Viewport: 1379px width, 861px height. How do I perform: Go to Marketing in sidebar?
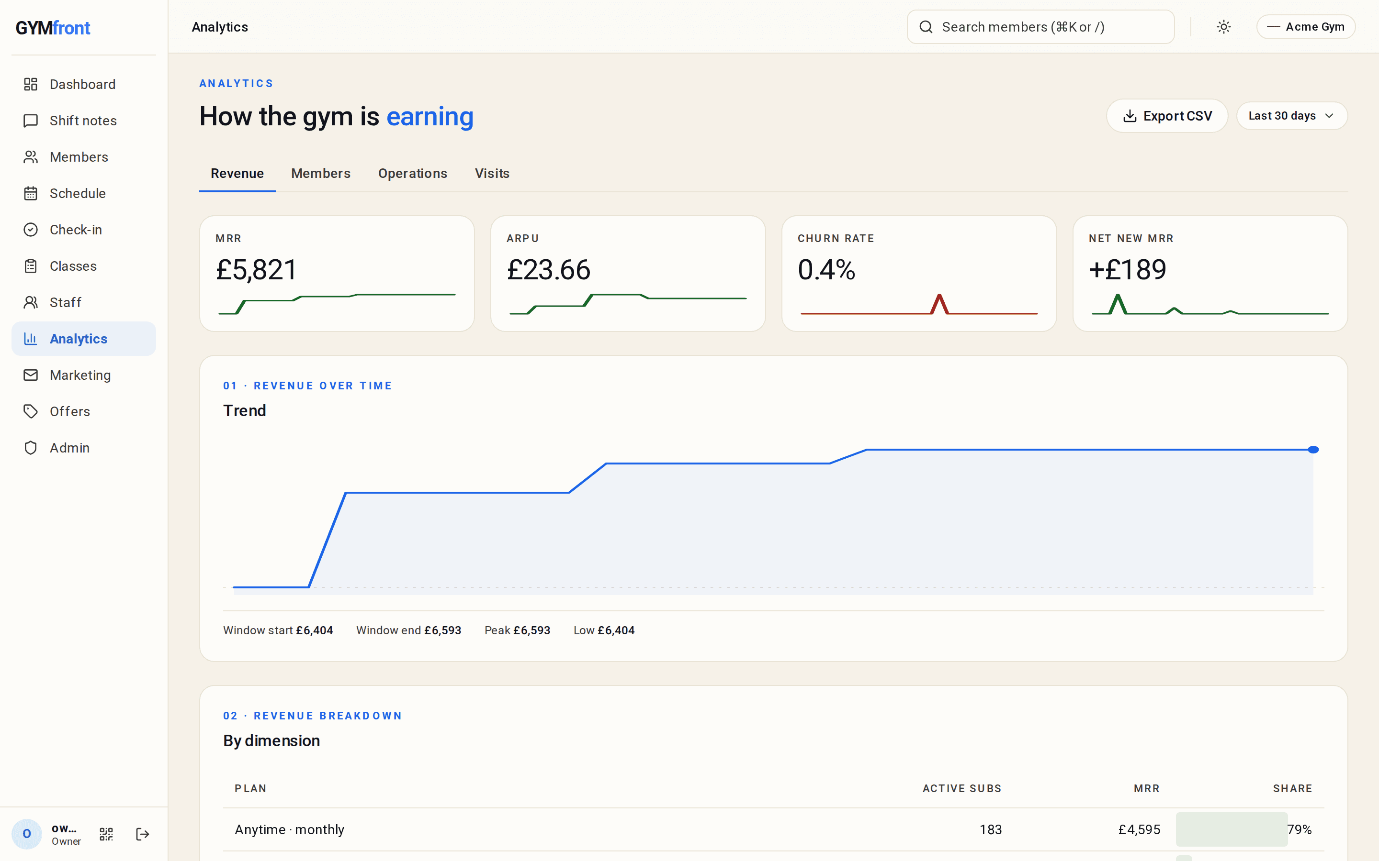click(84, 375)
